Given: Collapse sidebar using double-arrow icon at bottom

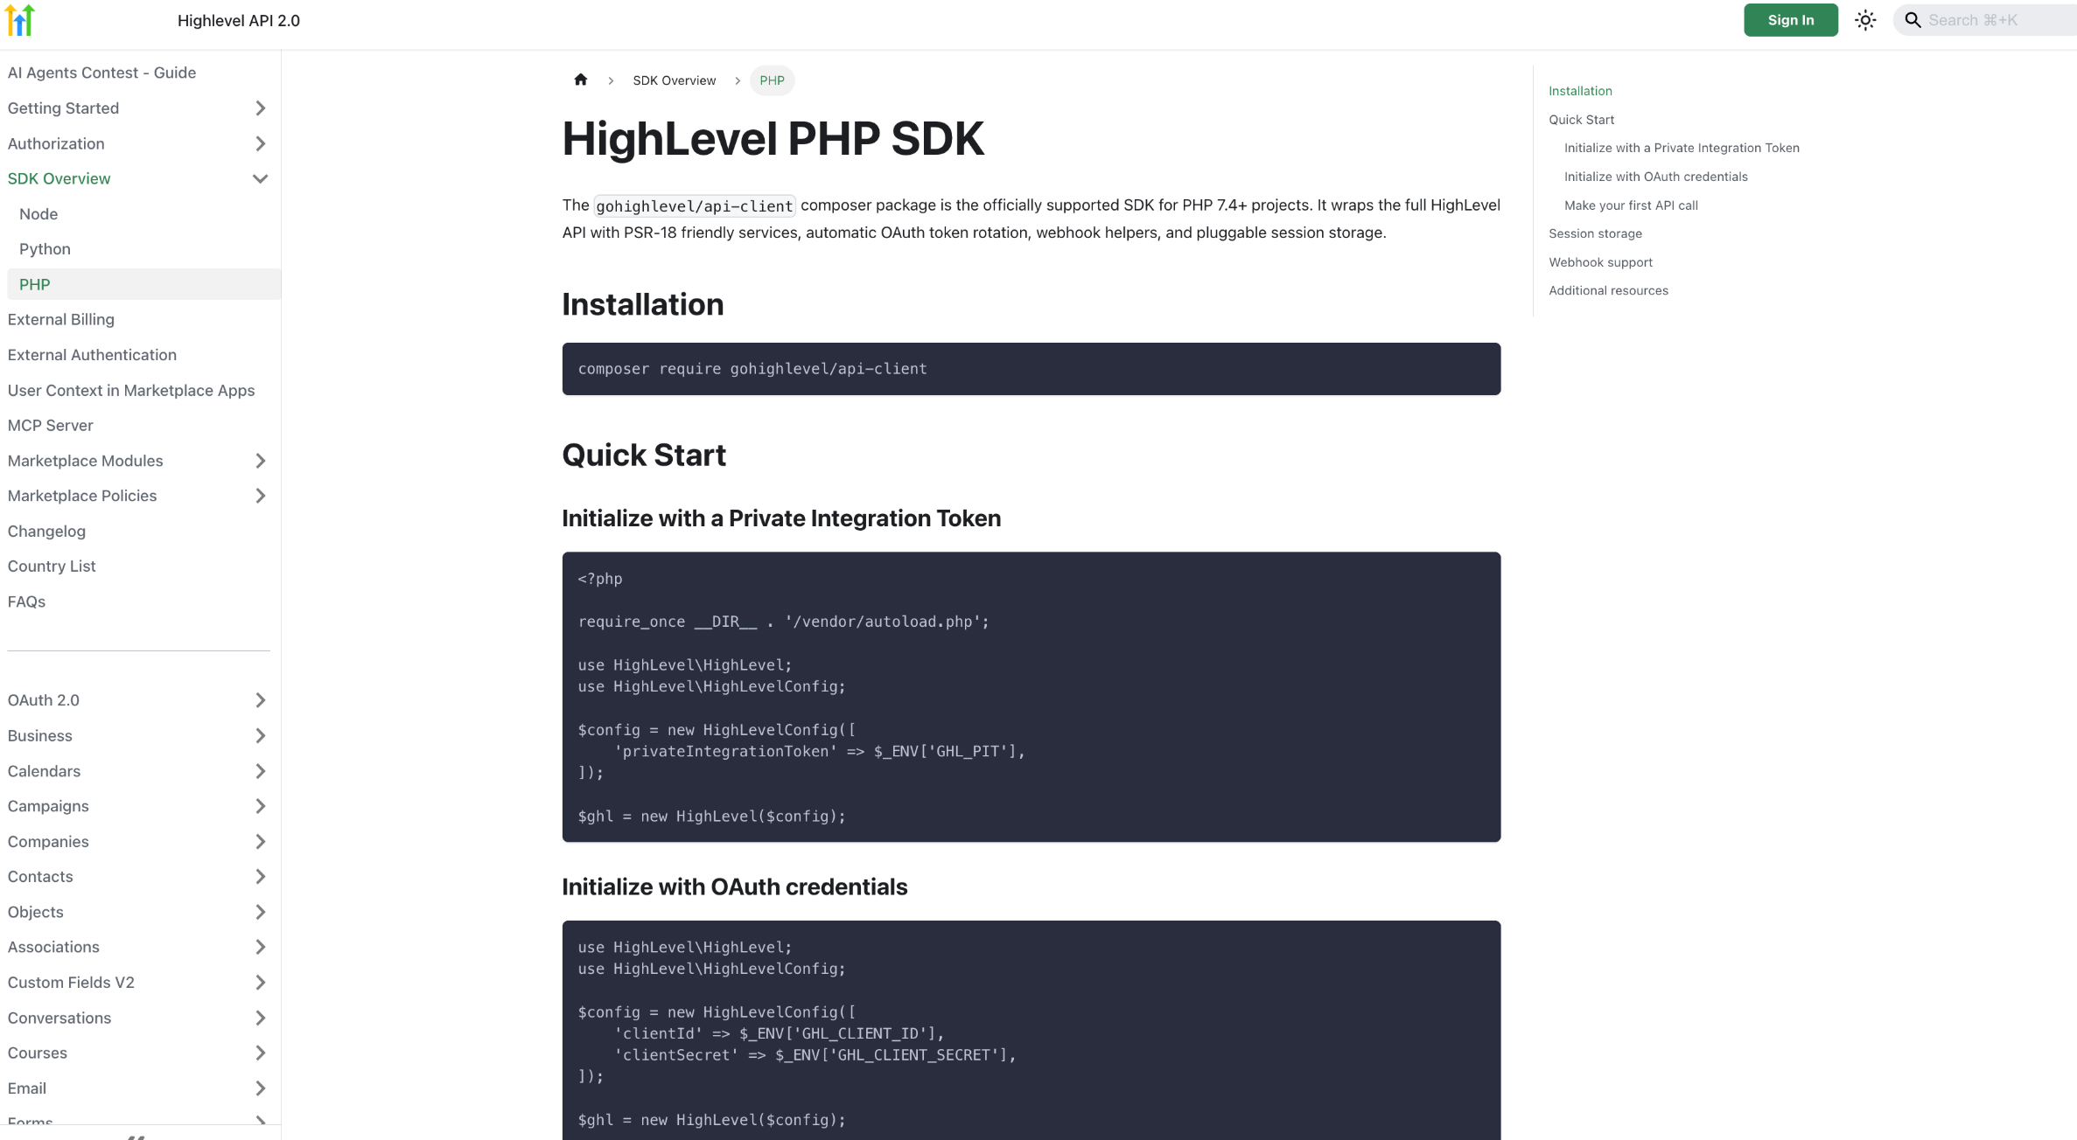Looking at the screenshot, I should point(136,1136).
